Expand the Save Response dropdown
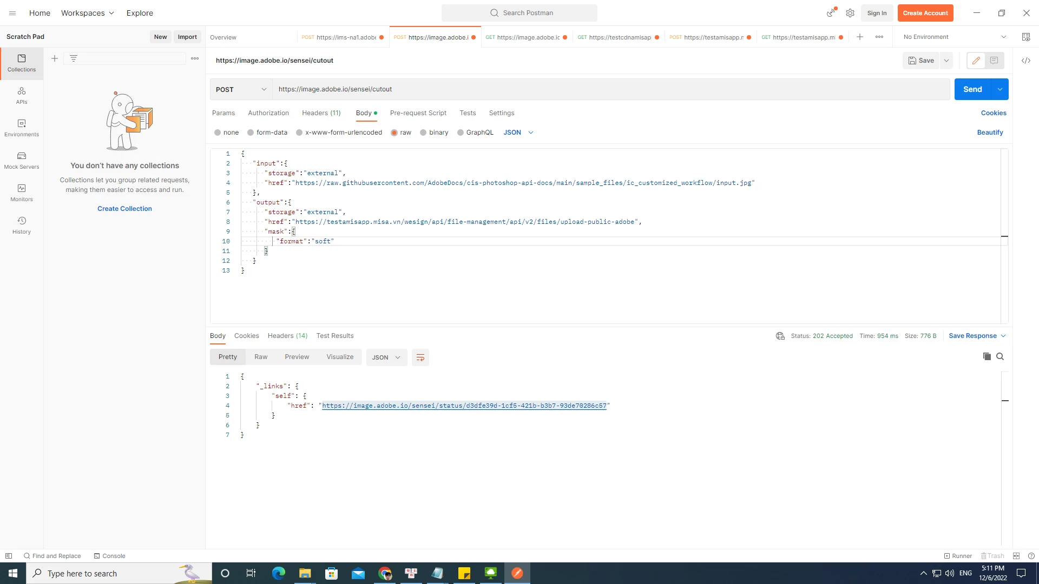 [x=1003, y=336]
